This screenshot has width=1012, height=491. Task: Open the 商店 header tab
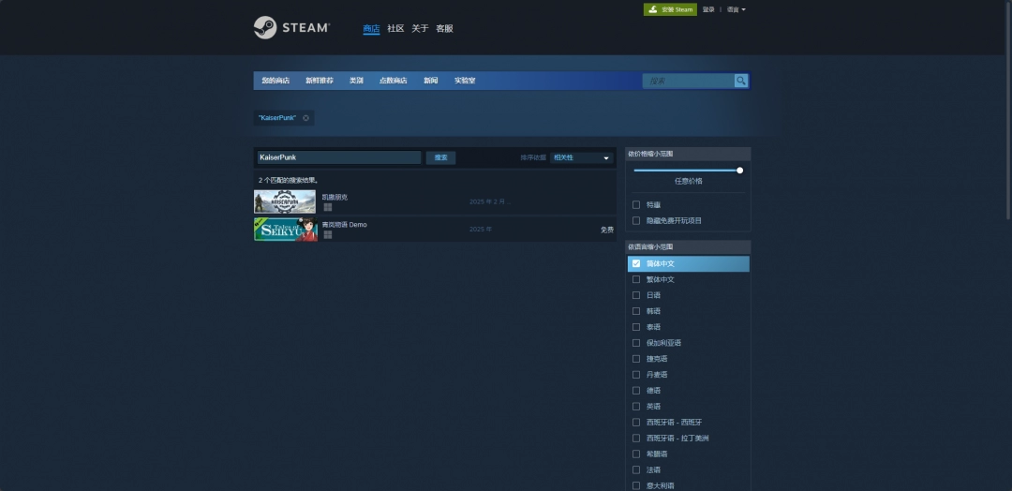click(371, 28)
